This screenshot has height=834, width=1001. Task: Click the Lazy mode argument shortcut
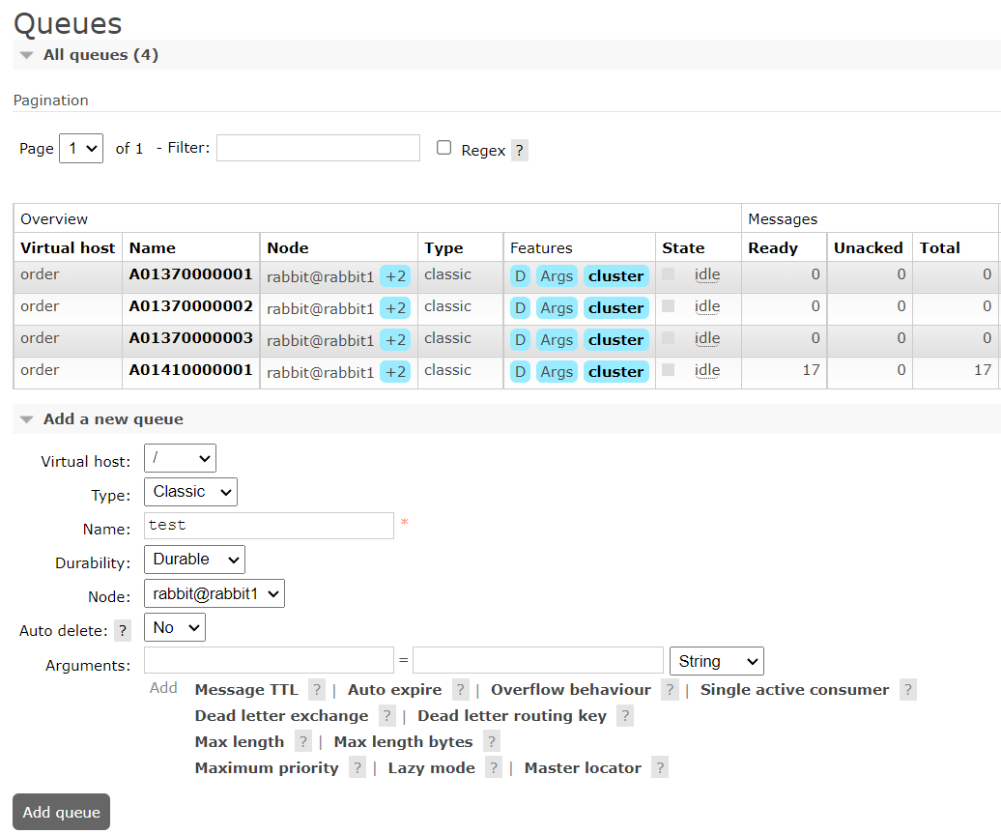click(x=432, y=768)
